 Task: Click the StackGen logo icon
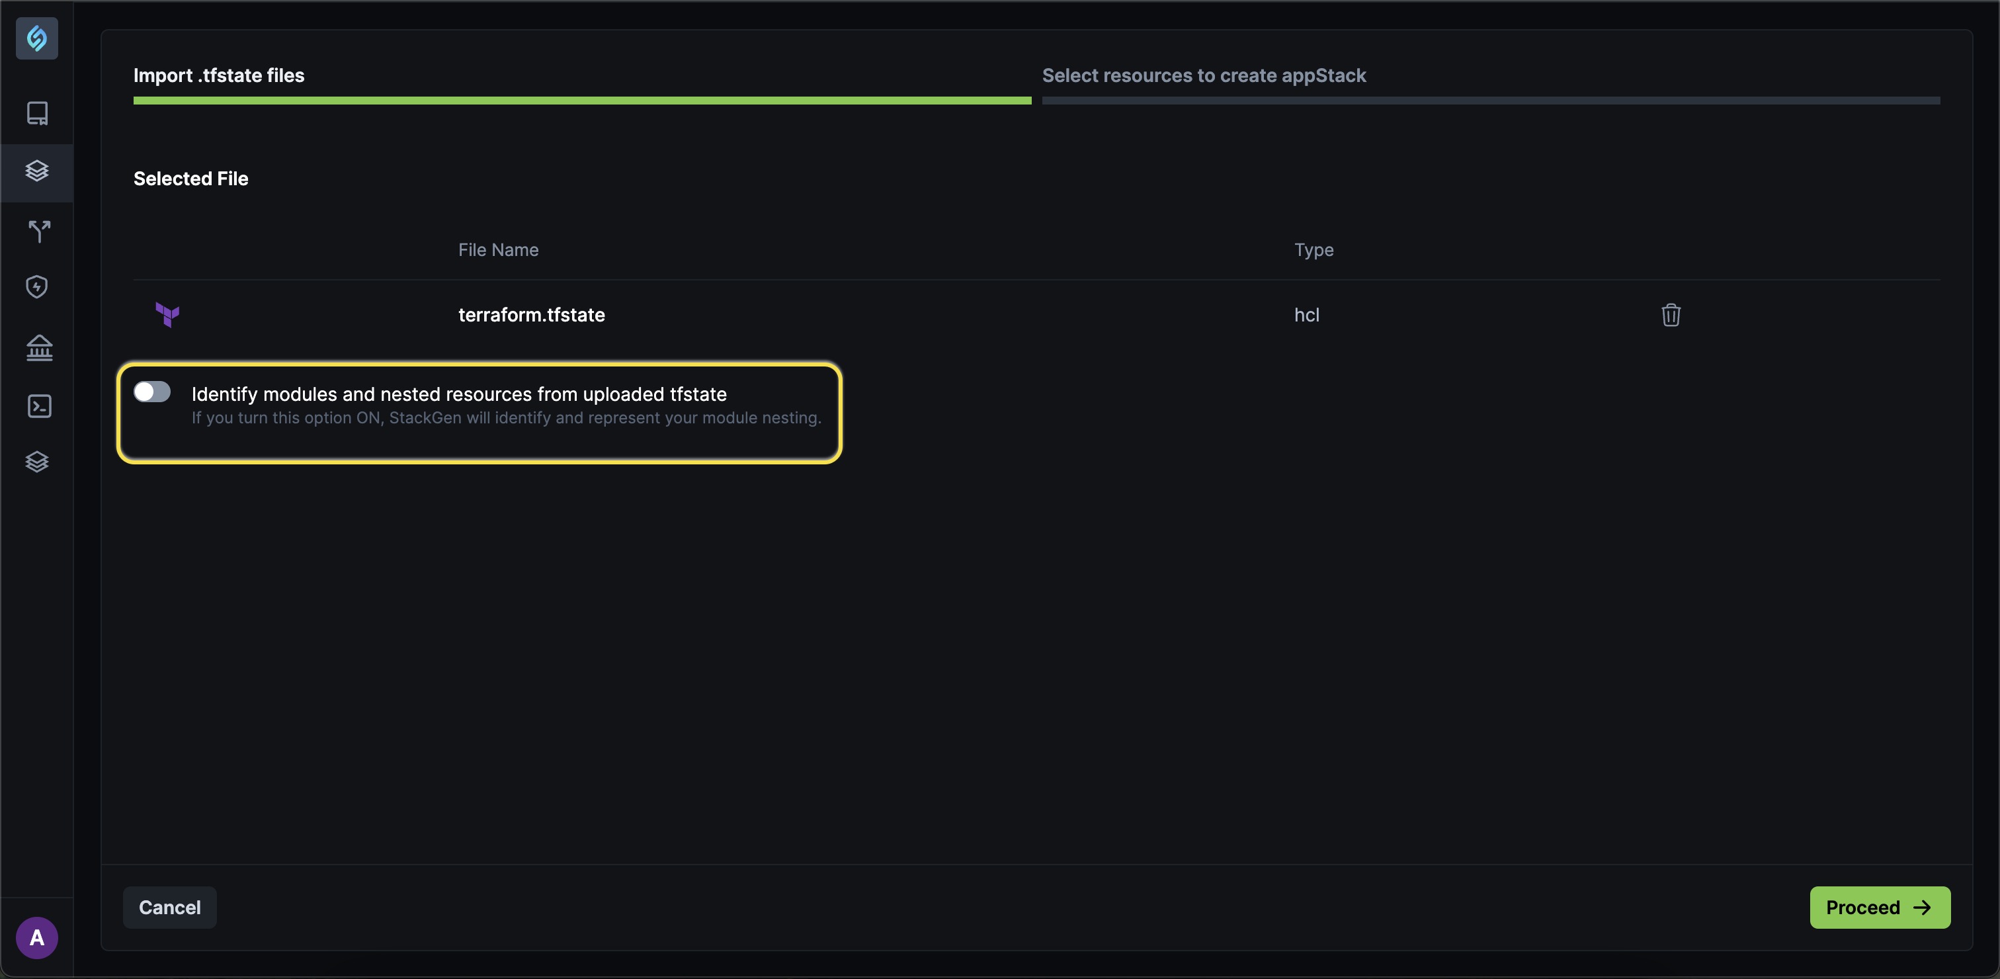click(36, 38)
